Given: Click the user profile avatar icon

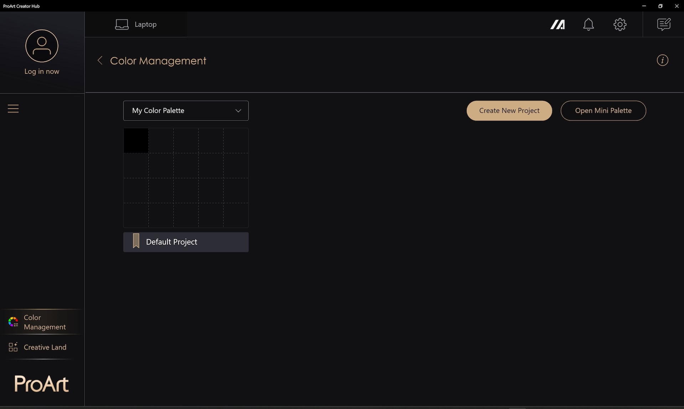Looking at the screenshot, I should coord(42,46).
